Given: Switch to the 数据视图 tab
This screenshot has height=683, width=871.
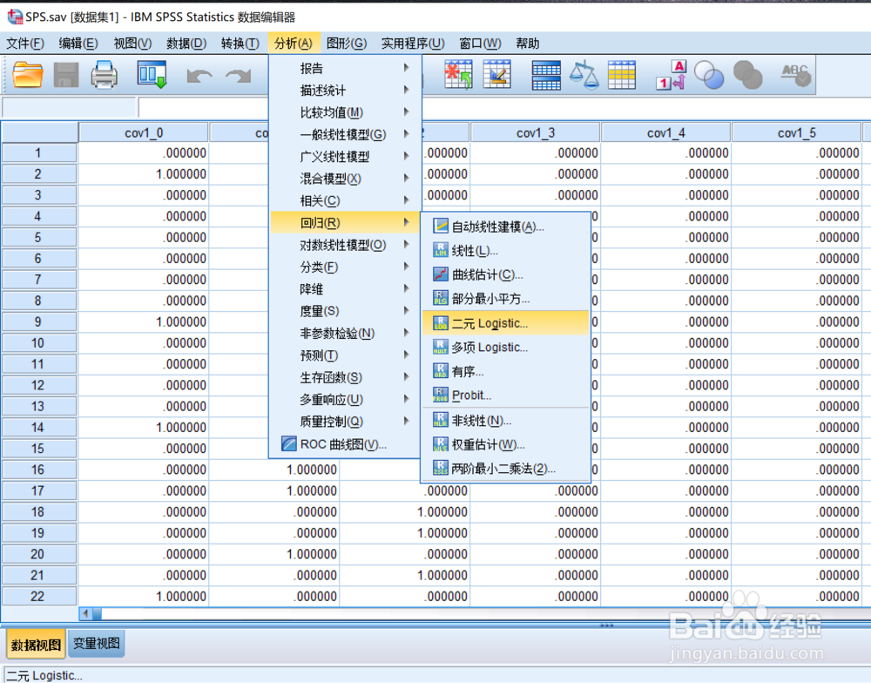Looking at the screenshot, I should pyautogui.click(x=36, y=645).
